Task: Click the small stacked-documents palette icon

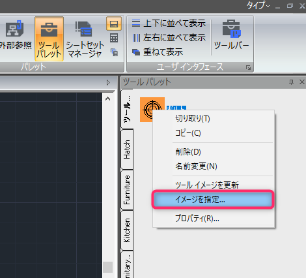Action: click(114, 52)
